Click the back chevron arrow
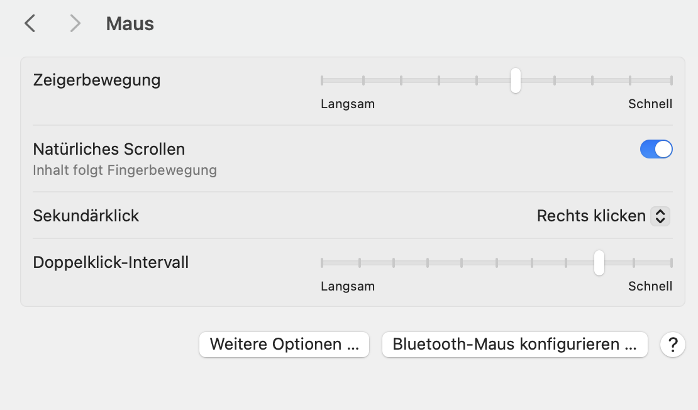 [30, 24]
